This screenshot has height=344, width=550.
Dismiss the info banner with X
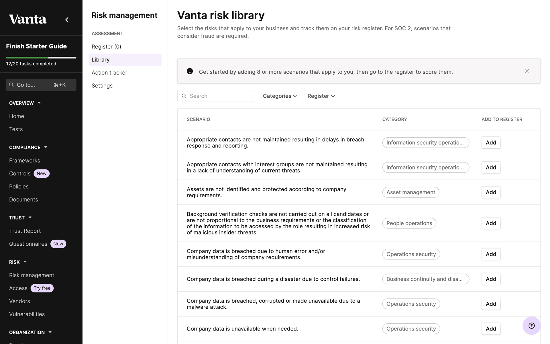coord(527,71)
